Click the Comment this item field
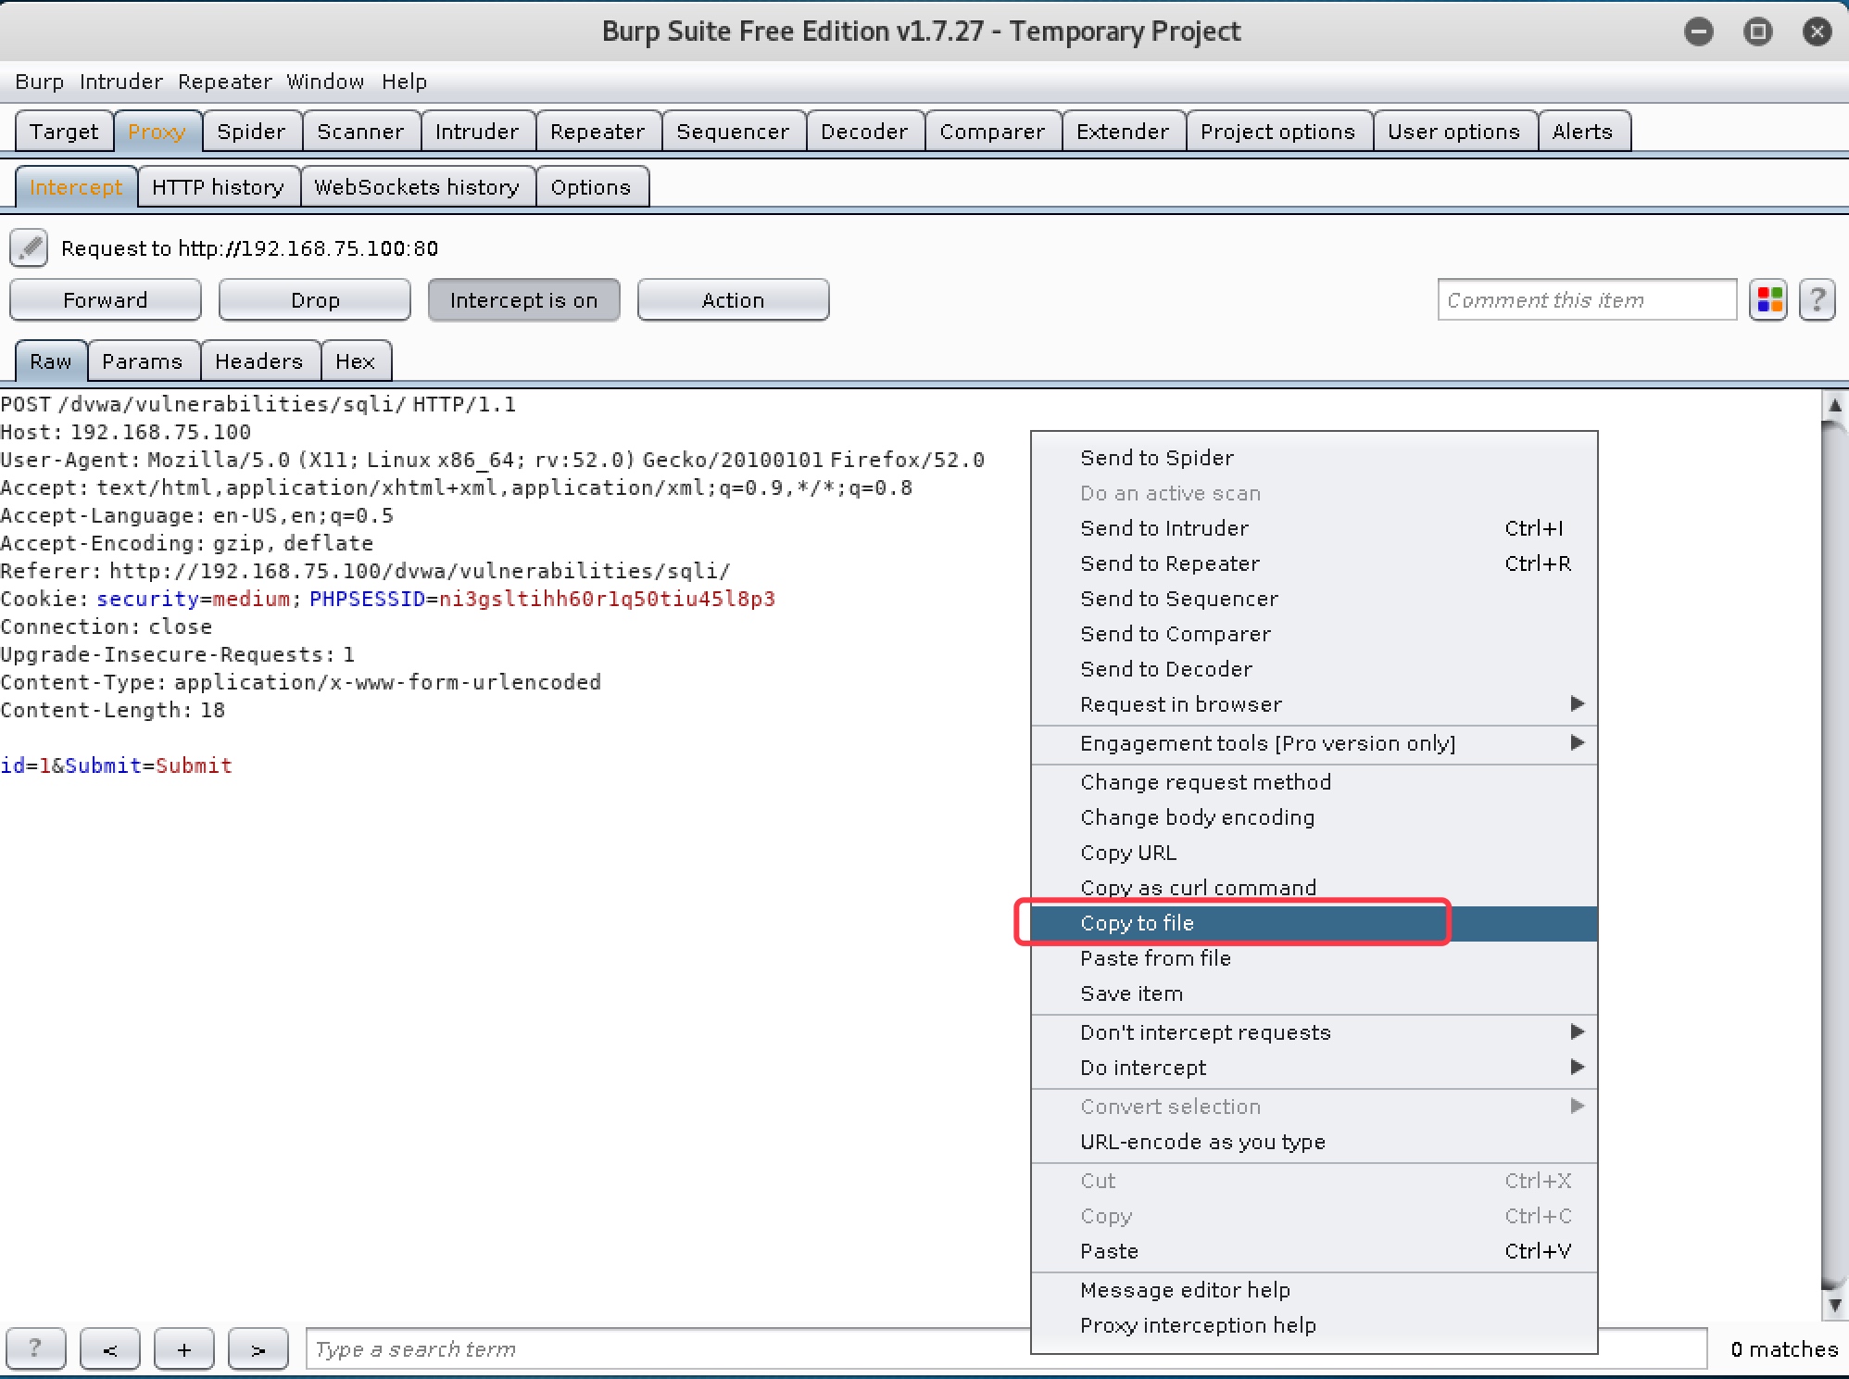The width and height of the screenshot is (1849, 1379). [1586, 300]
